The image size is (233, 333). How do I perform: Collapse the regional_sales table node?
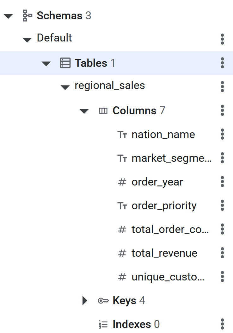[x=65, y=87]
